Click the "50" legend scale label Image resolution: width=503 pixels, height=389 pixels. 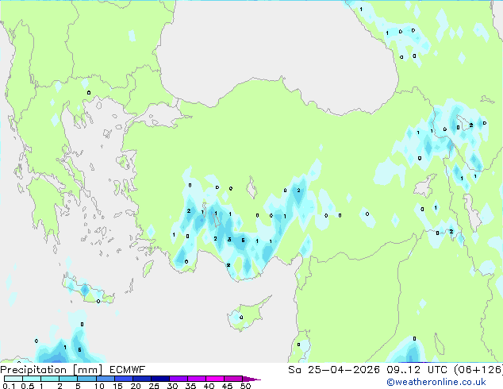click(x=245, y=386)
